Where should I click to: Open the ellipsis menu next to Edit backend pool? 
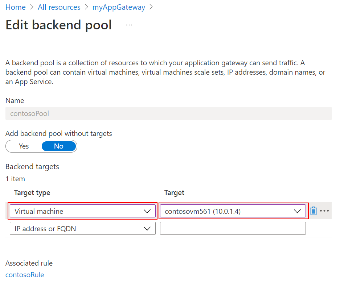129,25
